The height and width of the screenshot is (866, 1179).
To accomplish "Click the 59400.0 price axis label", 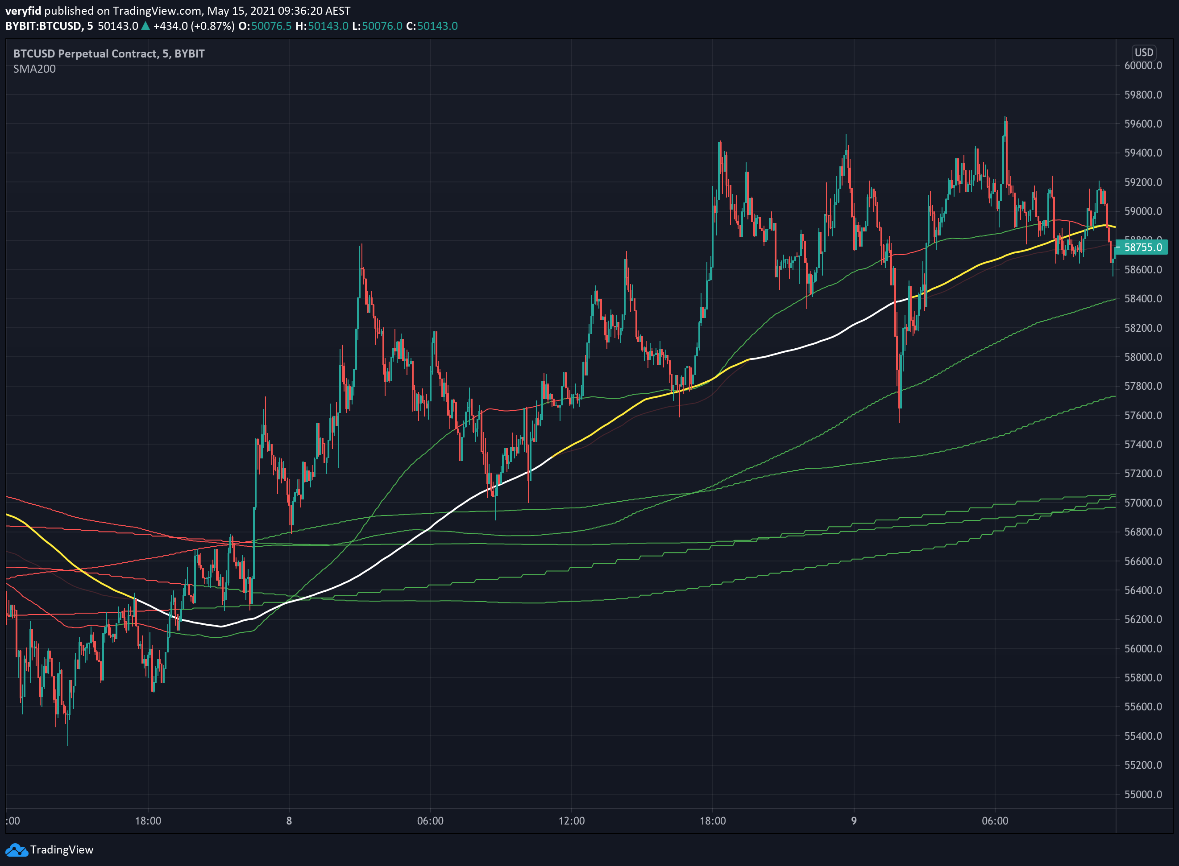I will pyautogui.click(x=1143, y=153).
